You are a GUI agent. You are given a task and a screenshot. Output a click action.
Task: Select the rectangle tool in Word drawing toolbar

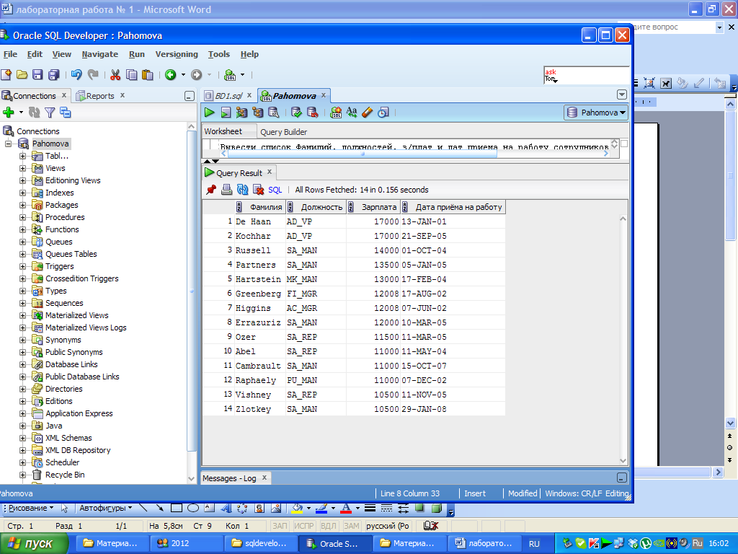point(177,508)
